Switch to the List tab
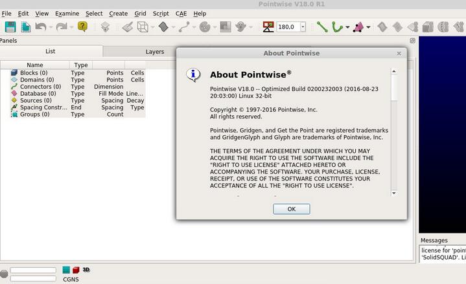The width and height of the screenshot is (466, 284). (50, 51)
